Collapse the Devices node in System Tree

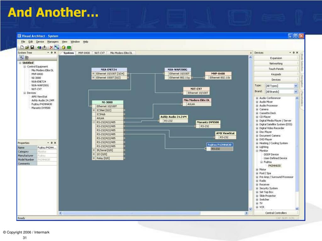25,93
